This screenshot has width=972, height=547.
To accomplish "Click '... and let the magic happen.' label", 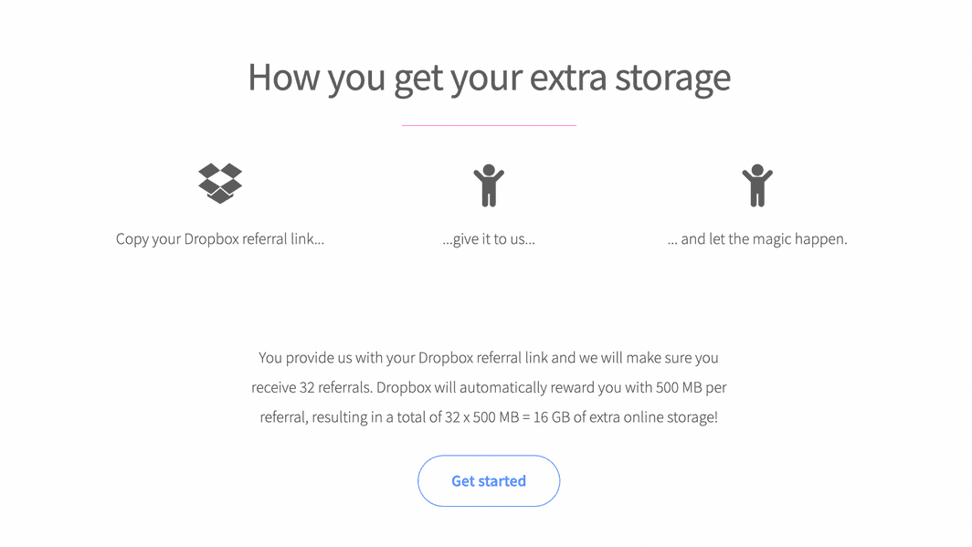I will [757, 238].
